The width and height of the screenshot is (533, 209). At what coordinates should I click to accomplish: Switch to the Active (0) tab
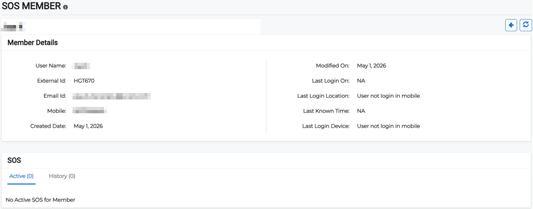click(x=21, y=176)
